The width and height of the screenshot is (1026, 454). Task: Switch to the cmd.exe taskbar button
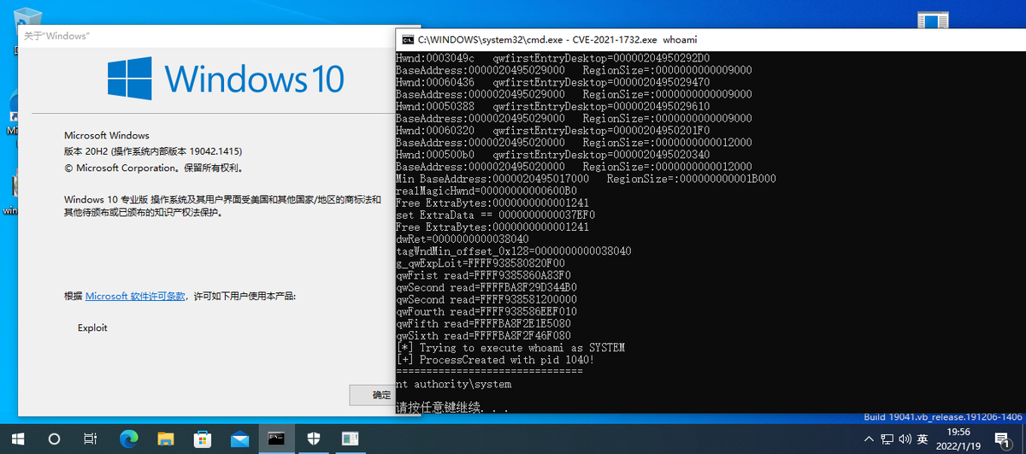[276, 439]
